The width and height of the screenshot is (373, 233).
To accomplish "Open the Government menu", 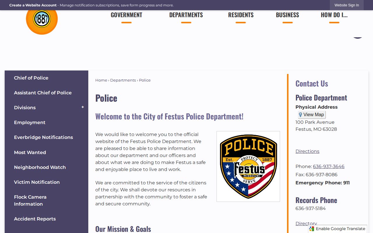I will (126, 15).
